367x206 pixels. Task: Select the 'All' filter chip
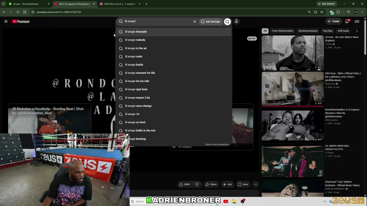pos(265,31)
